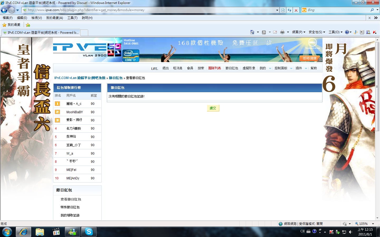Viewport: 380px width, 237px height.
Task: Click the refresh page icon
Action: [289, 10]
